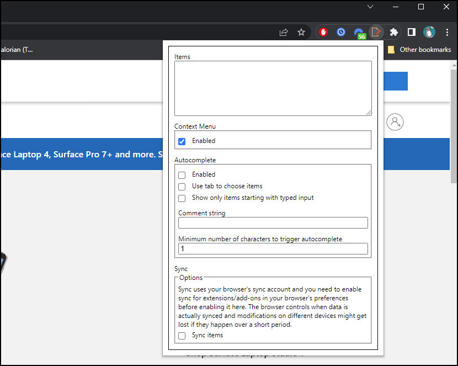Toggle the browser side panel icon
The width and height of the screenshot is (458, 366).
click(x=411, y=32)
